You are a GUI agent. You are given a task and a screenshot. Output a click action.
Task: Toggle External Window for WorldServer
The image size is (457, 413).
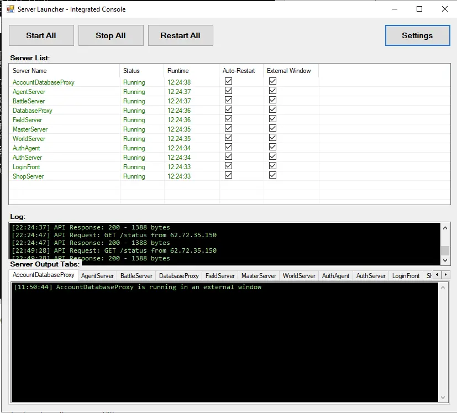pyautogui.click(x=272, y=138)
